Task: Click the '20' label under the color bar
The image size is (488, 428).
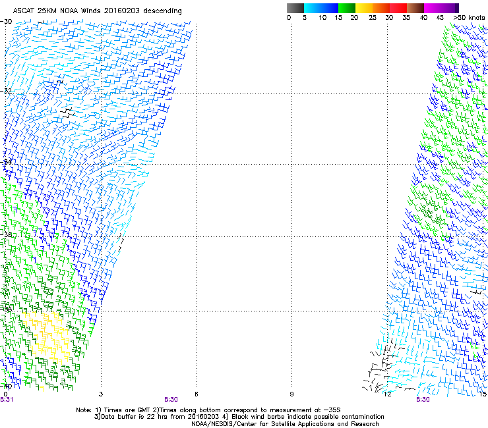Action: click(x=354, y=17)
